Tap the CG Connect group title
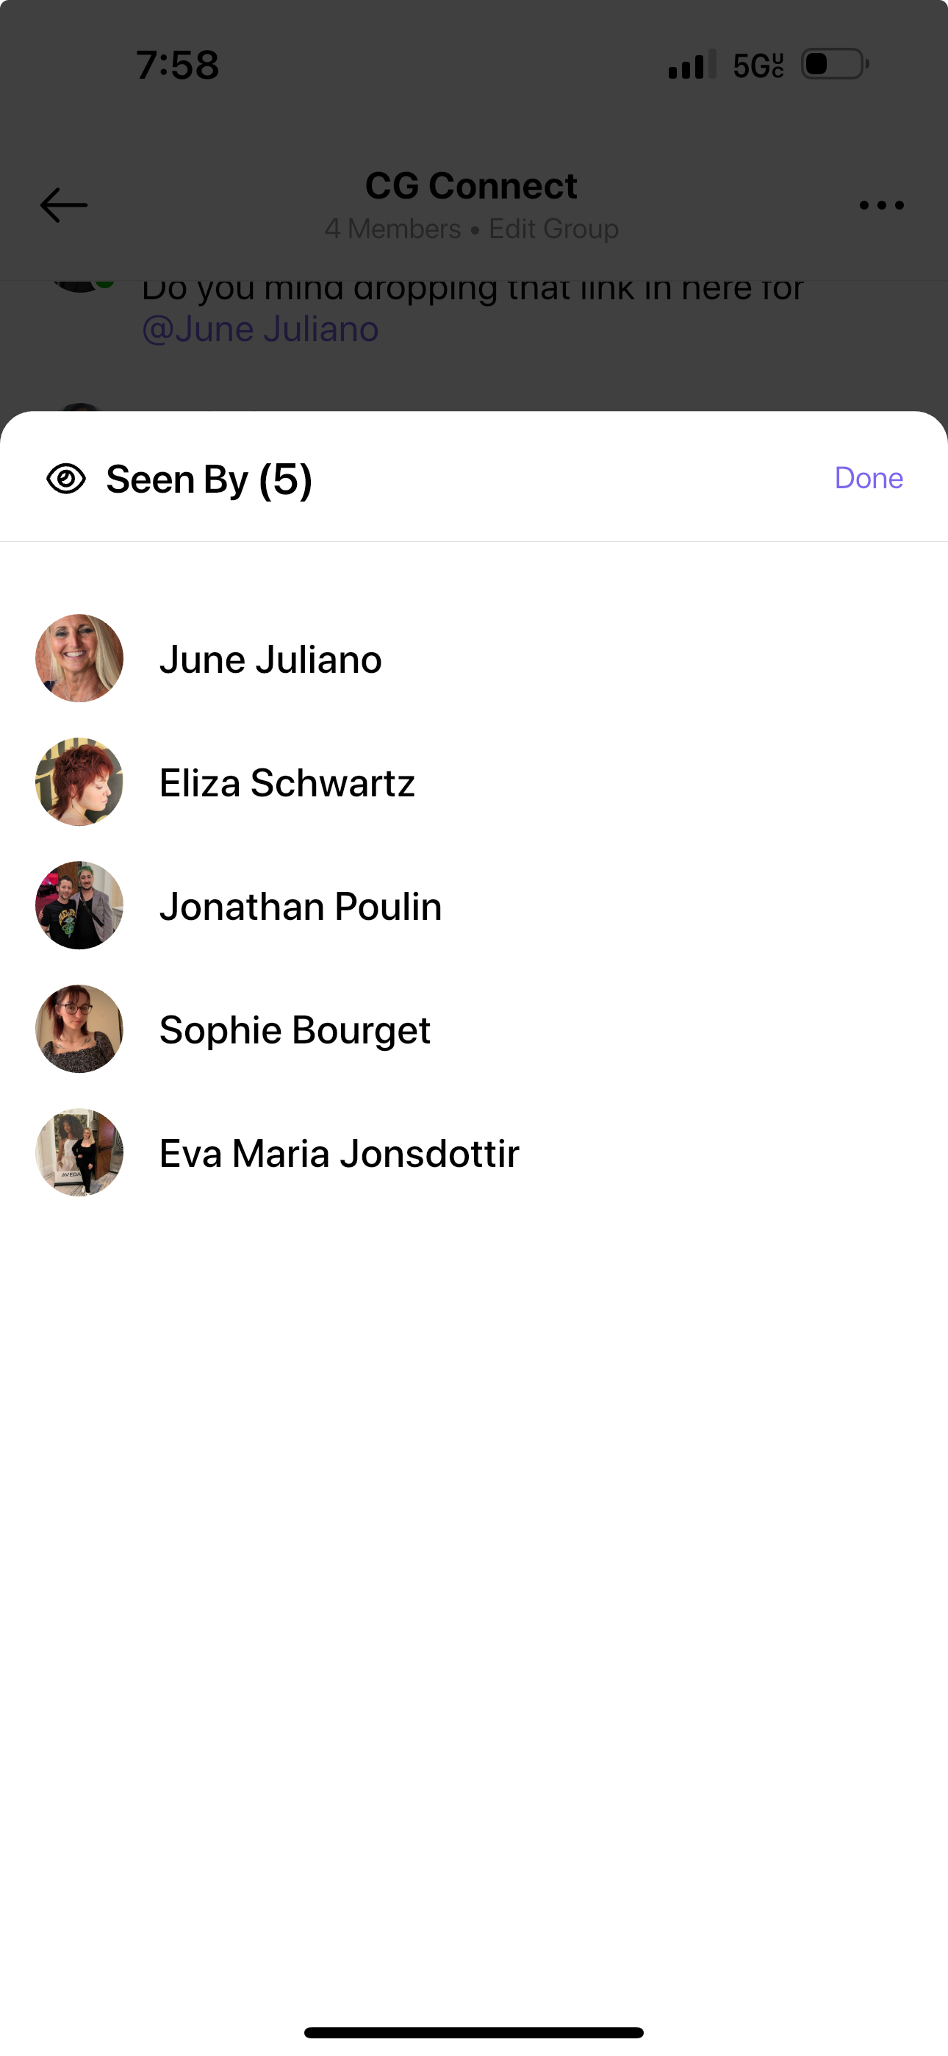This screenshot has width=948, height=2056. (x=471, y=186)
